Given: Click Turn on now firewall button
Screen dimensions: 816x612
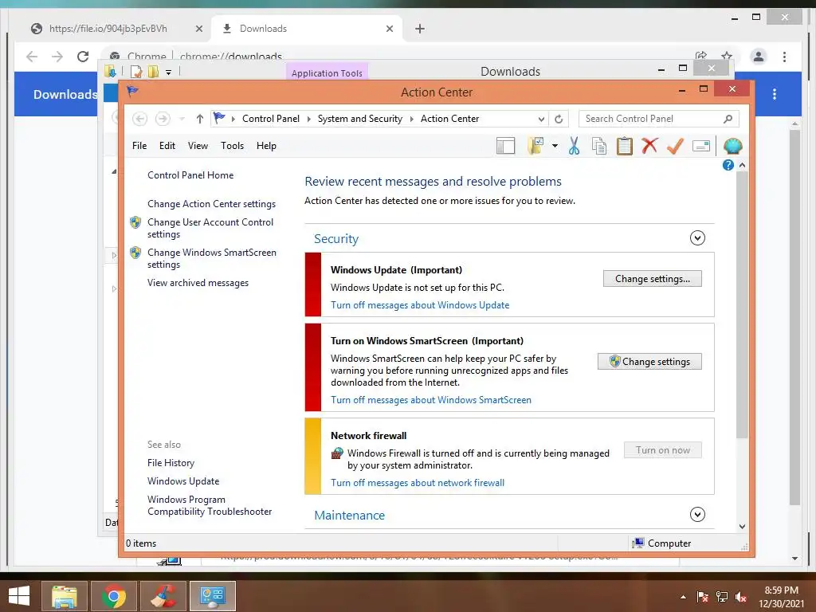Looking at the screenshot, I should tap(663, 450).
